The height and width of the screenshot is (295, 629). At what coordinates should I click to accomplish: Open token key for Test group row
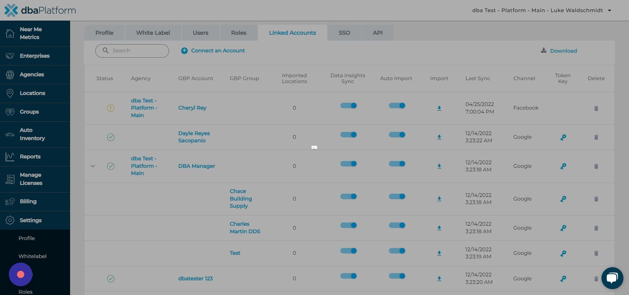point(563,253)
